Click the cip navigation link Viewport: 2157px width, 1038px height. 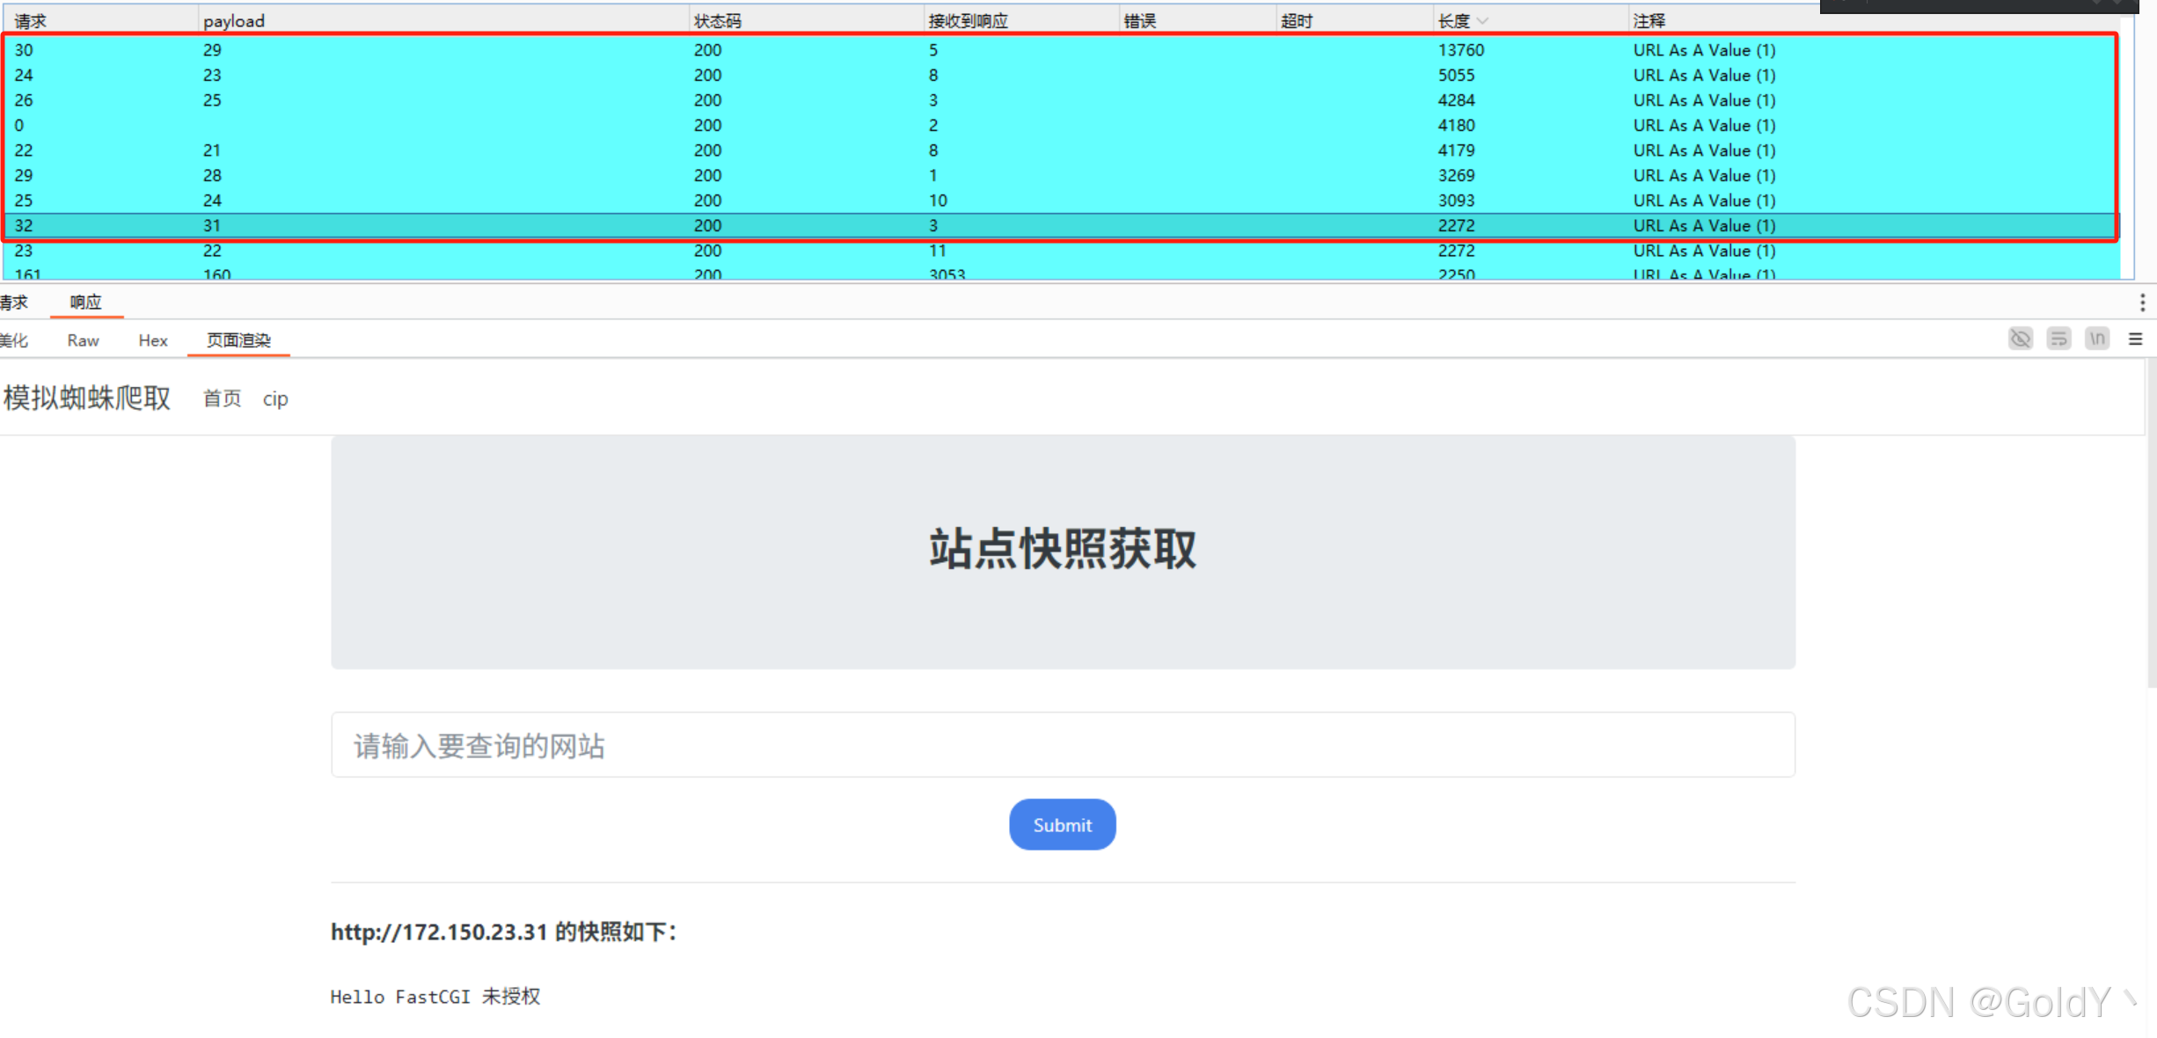click(x=275, y=398)
